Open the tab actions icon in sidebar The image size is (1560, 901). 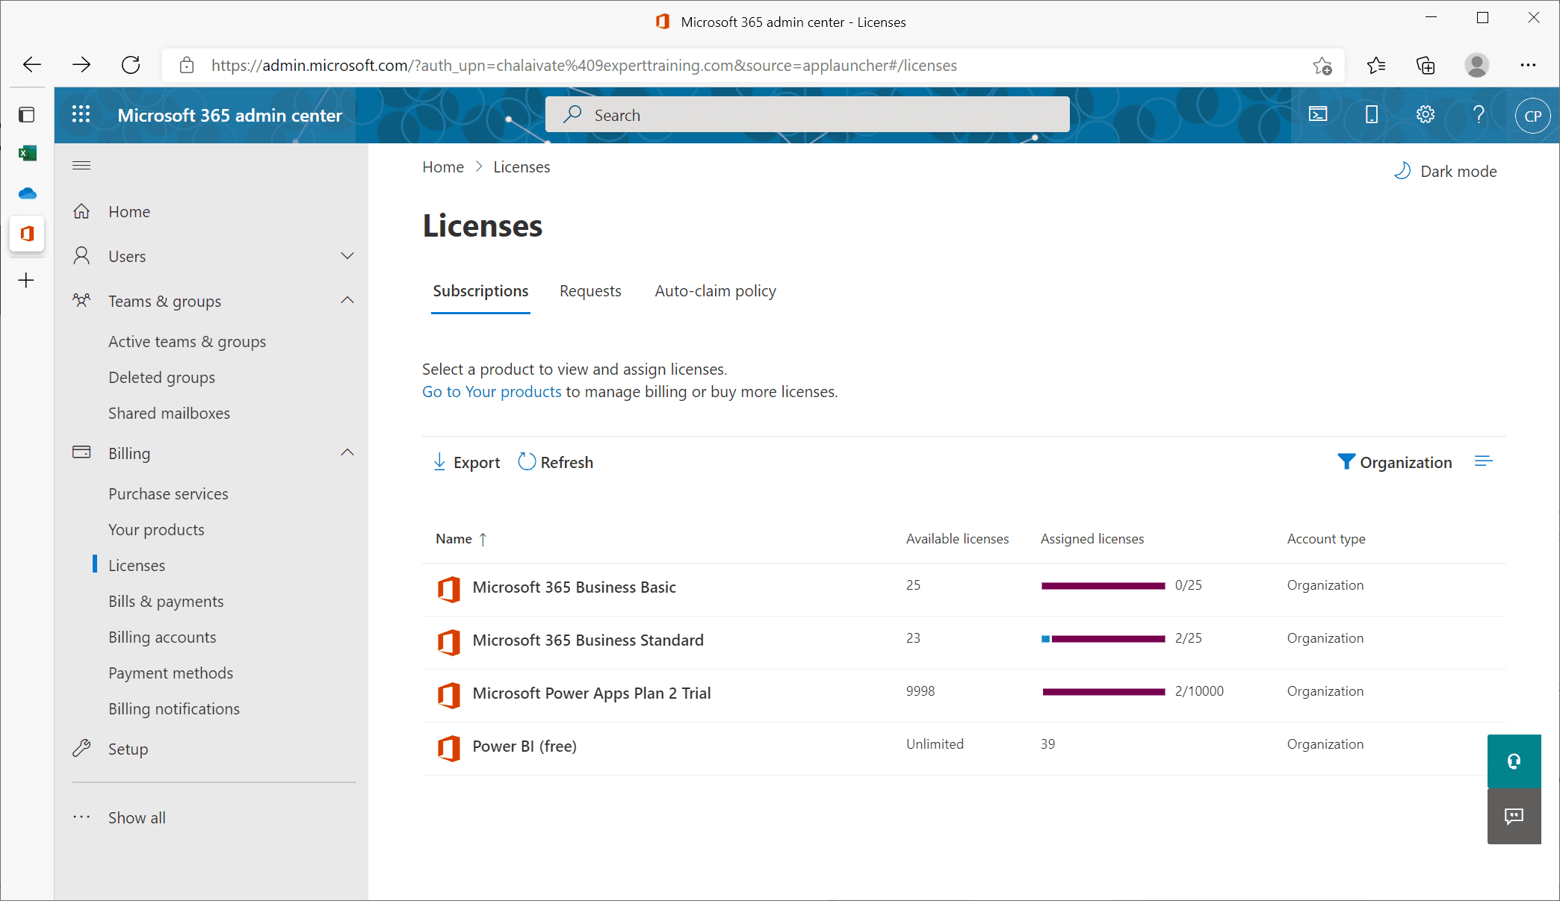click(x=27, y=114)
